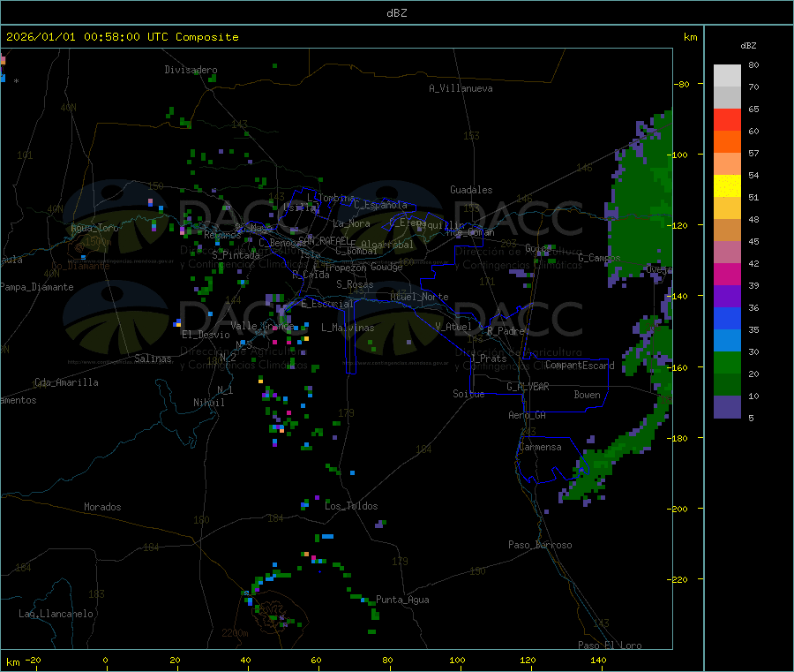
Task: Click the 0 tick on the bottom axis
Action: pos(105,660)
